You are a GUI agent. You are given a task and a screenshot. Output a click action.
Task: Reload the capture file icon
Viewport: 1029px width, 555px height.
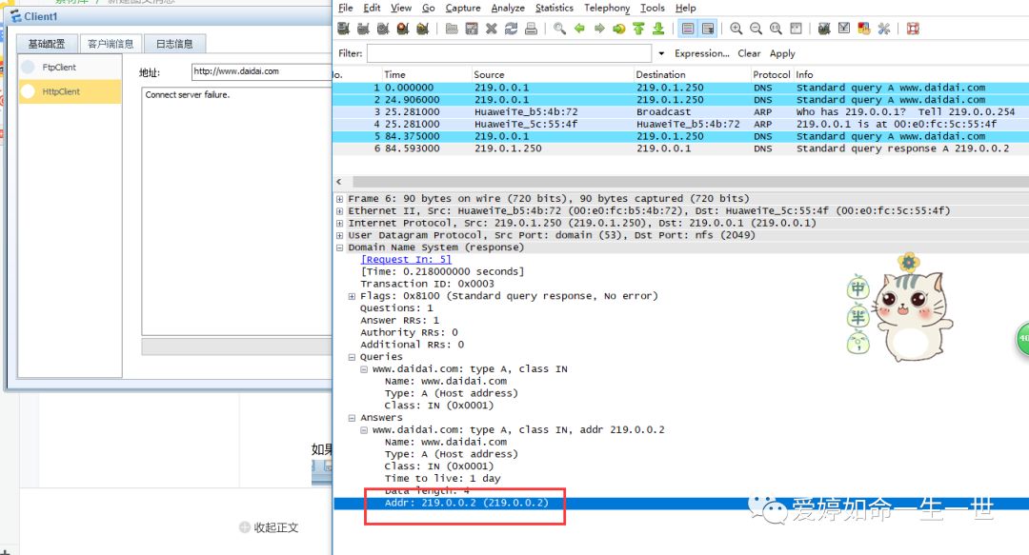[511, 29]
